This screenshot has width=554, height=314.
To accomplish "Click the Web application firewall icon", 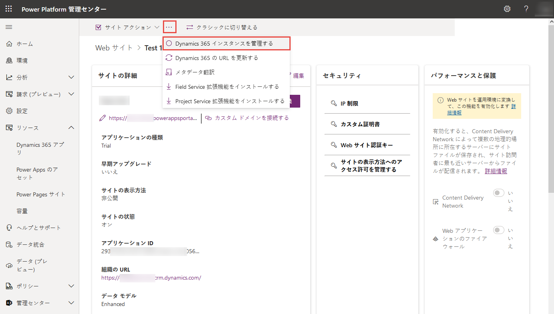I will (436, 239).
